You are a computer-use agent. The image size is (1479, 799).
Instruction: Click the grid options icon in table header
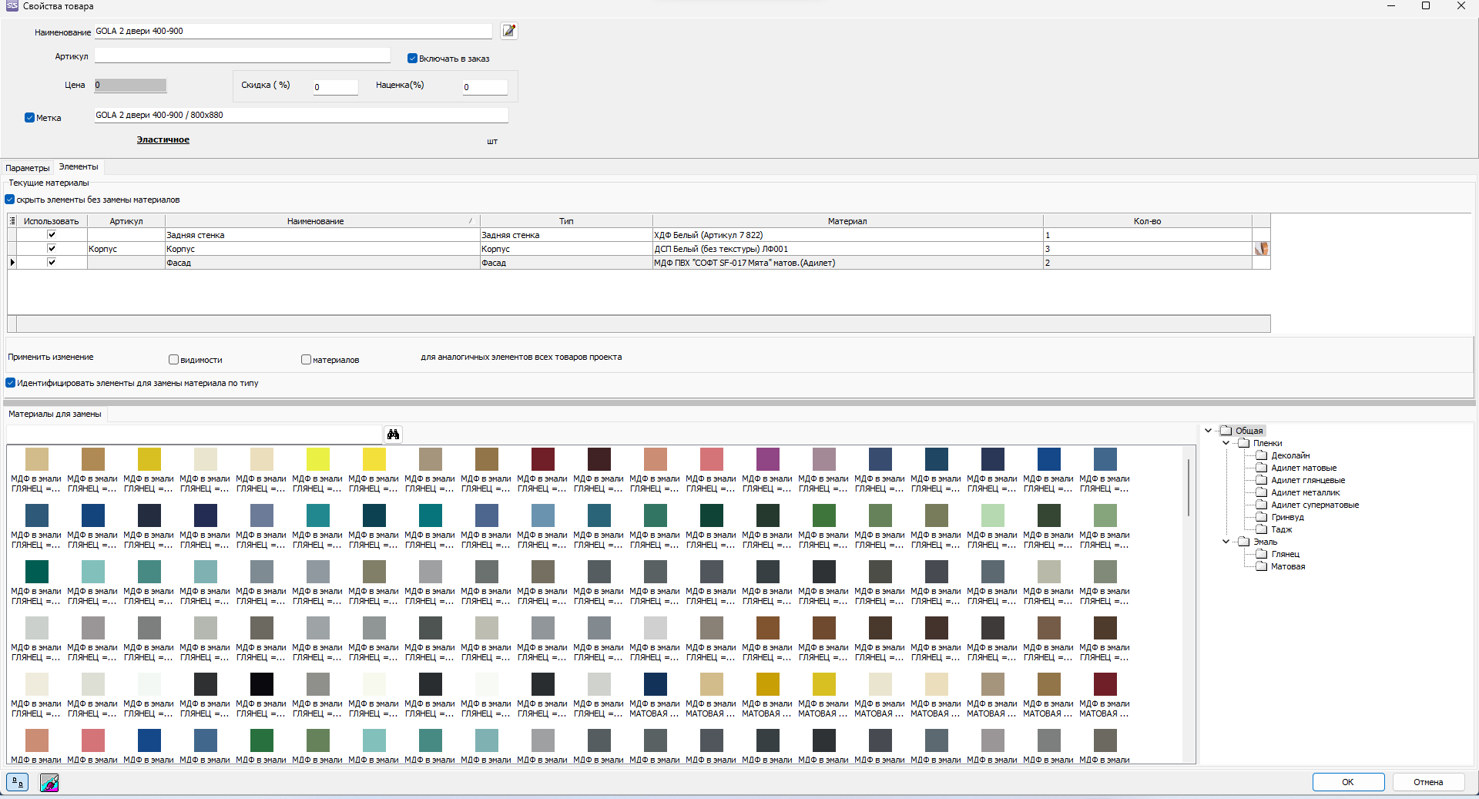point(12,221)
